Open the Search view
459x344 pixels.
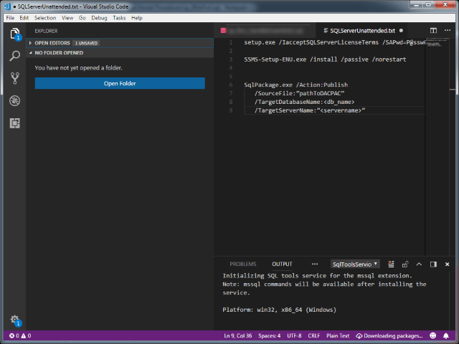pos(14,56)
